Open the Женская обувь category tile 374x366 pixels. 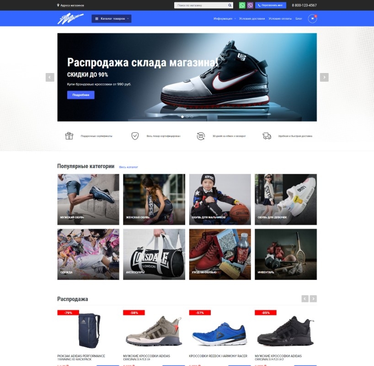point(154,199)
